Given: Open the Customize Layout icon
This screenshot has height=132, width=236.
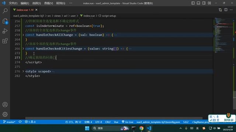Looking at the screenshot, I should pos(209,3).
